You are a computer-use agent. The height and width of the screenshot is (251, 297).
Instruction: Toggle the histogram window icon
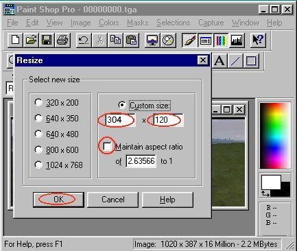tap(237, 40)
